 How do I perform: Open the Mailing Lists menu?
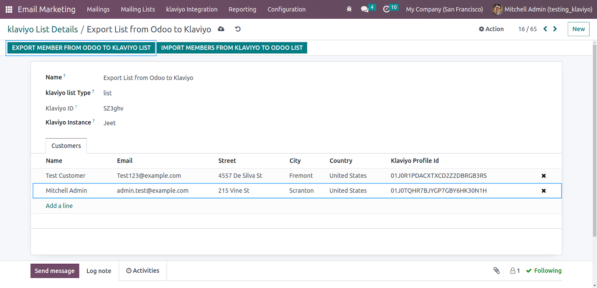click(x=138, y=9)
